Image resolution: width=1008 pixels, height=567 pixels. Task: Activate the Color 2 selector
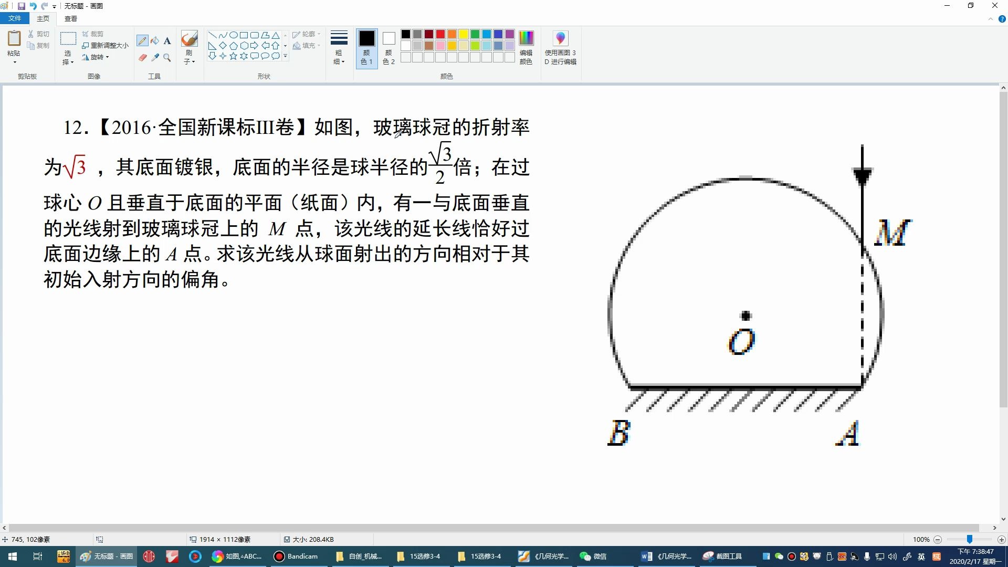pyautogui.click(x=388, y=47)
